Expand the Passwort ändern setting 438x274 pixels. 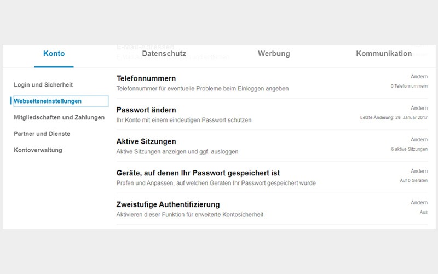(146, 110)
